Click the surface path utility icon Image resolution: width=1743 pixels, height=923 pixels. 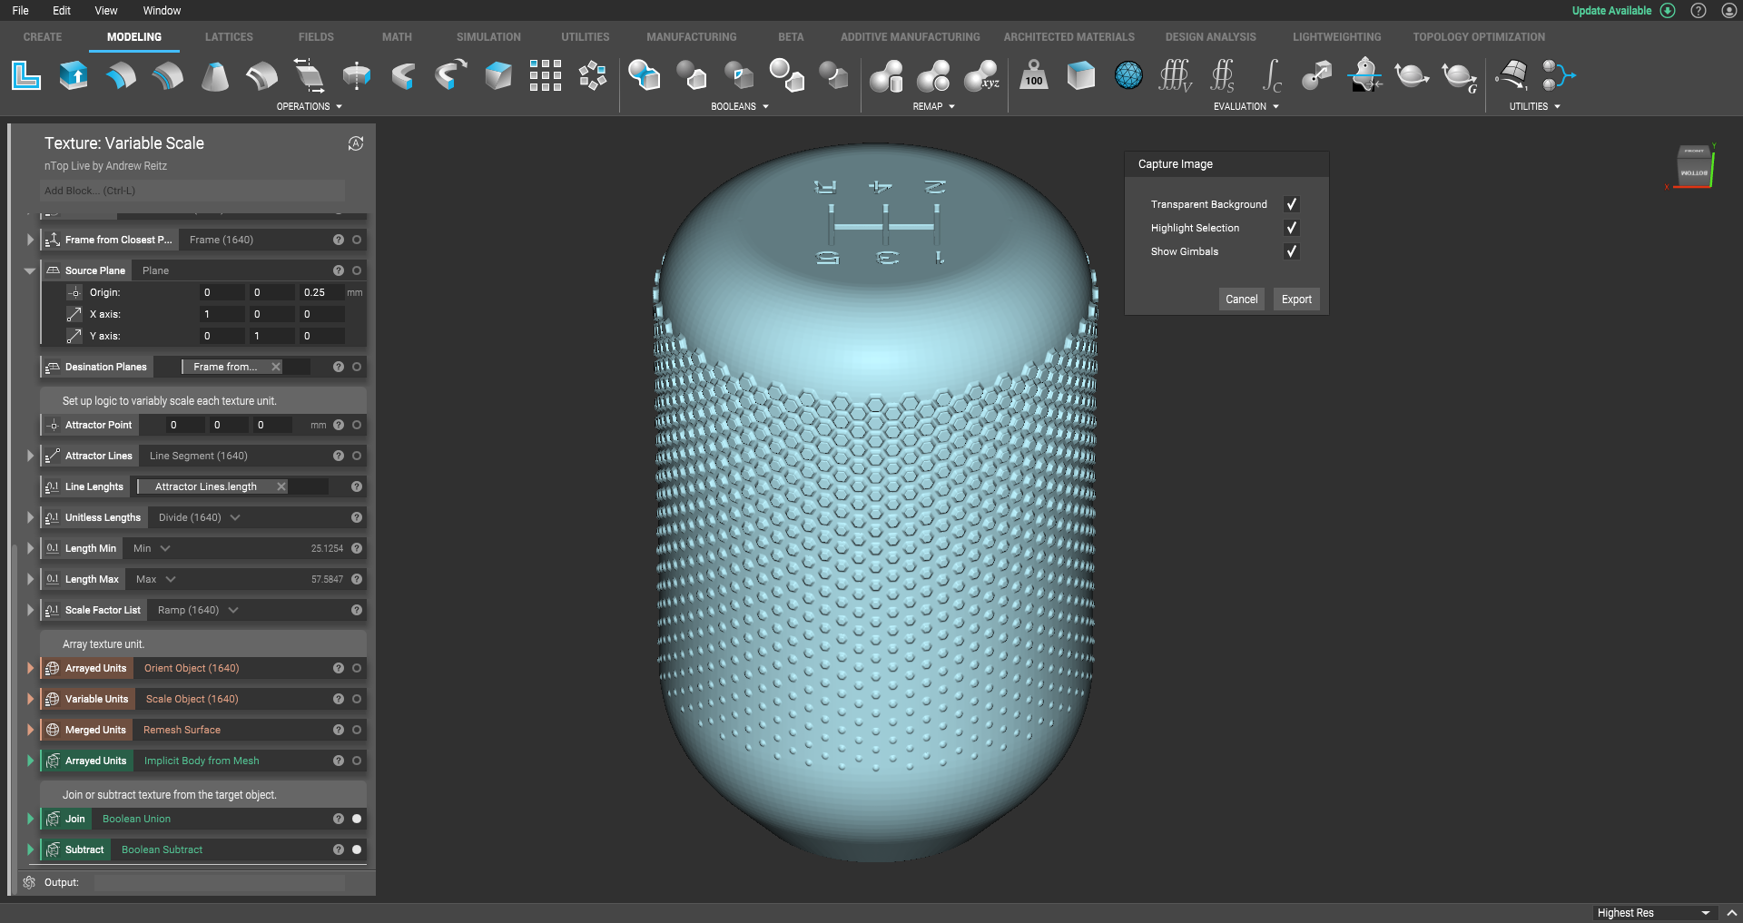tap(1512, 75)
